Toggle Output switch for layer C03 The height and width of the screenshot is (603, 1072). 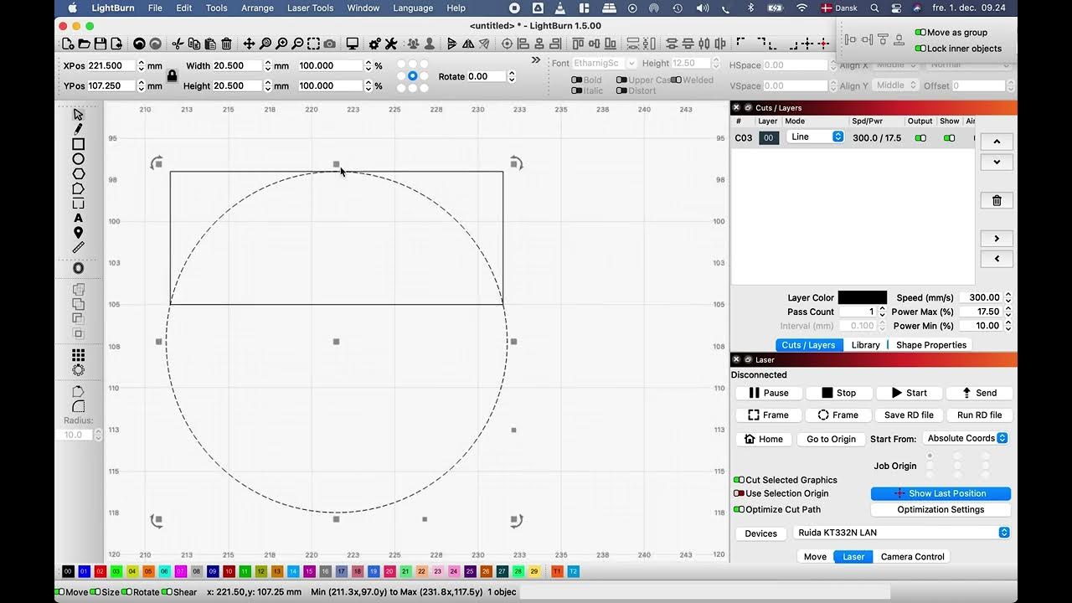pyautogui.click(x=920, y=138)
